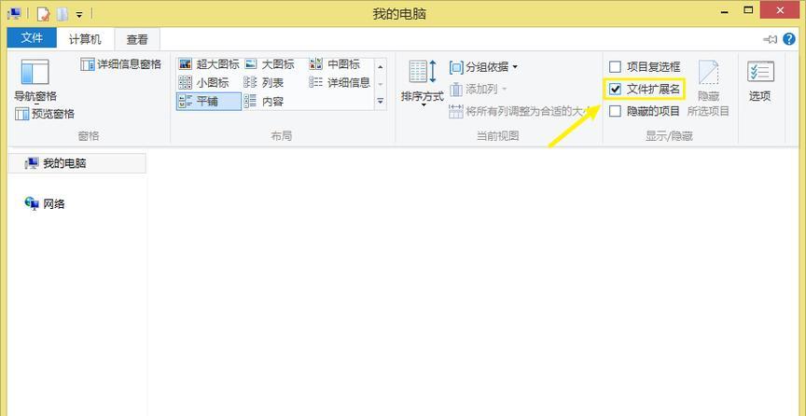Click the pin ribbon icon
This screenshot has height=416, width=806.
pos(770,39)
